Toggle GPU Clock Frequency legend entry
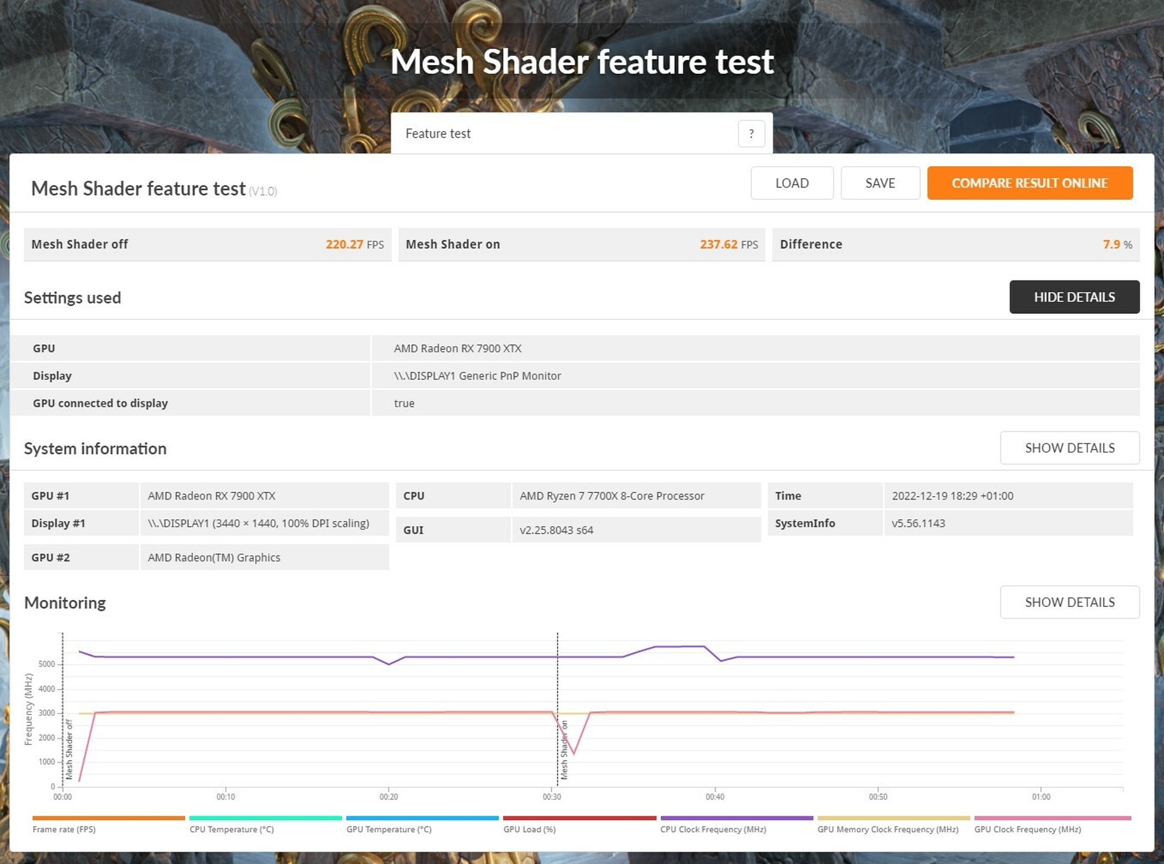Screen dimensions: 1164x864 click(1053, 825)
